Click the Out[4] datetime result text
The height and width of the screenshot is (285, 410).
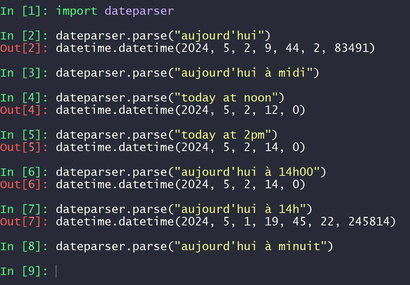click(x=180, y=110)
